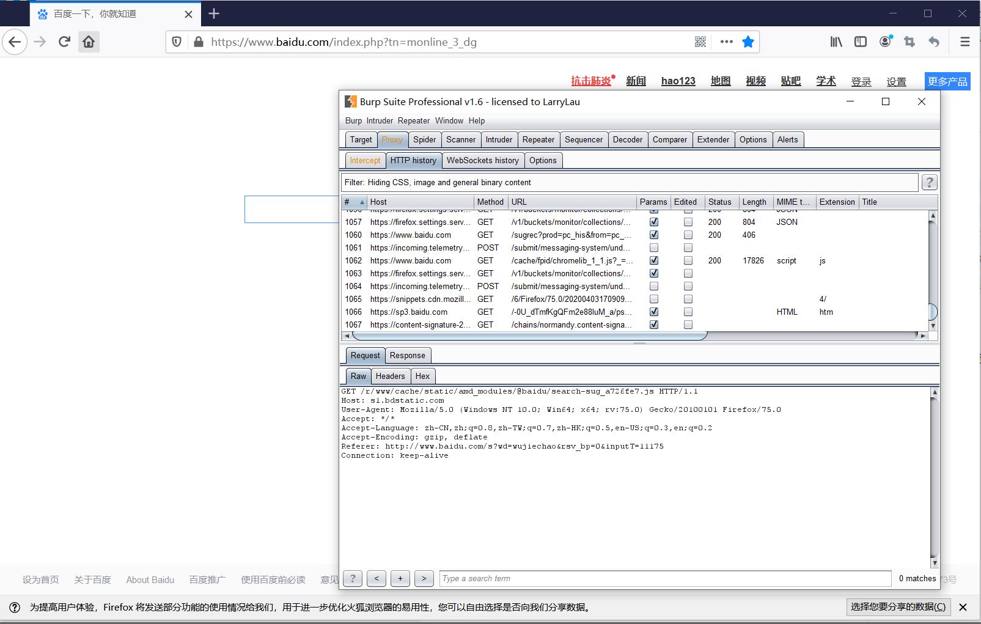Click the history table scroll down arrow

[x=933, y=326]
